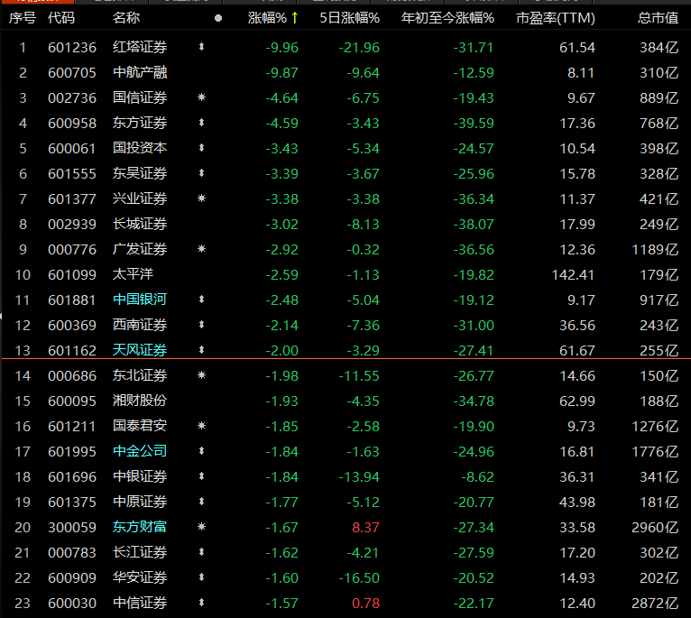Click the P/E value 61.54

577,48
